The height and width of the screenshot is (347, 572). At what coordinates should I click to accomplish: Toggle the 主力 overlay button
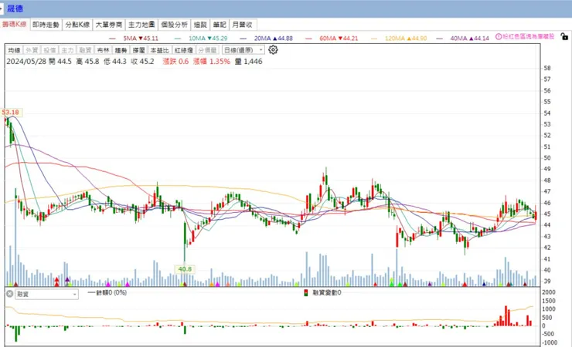tap(67, 50)
